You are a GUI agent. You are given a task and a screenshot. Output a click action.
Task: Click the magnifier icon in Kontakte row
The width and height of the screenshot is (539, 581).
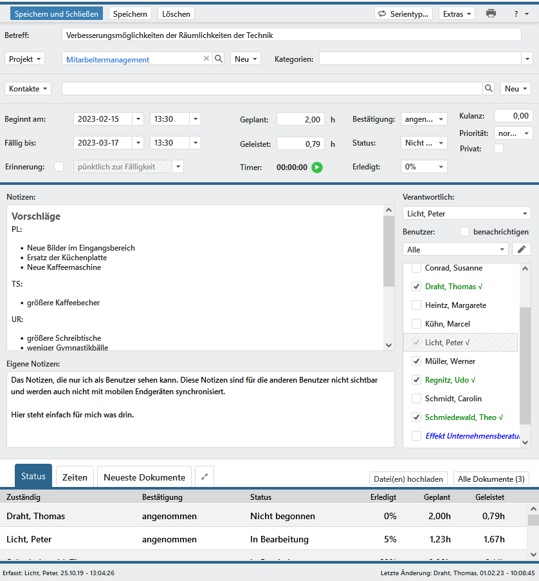(489, 89)
